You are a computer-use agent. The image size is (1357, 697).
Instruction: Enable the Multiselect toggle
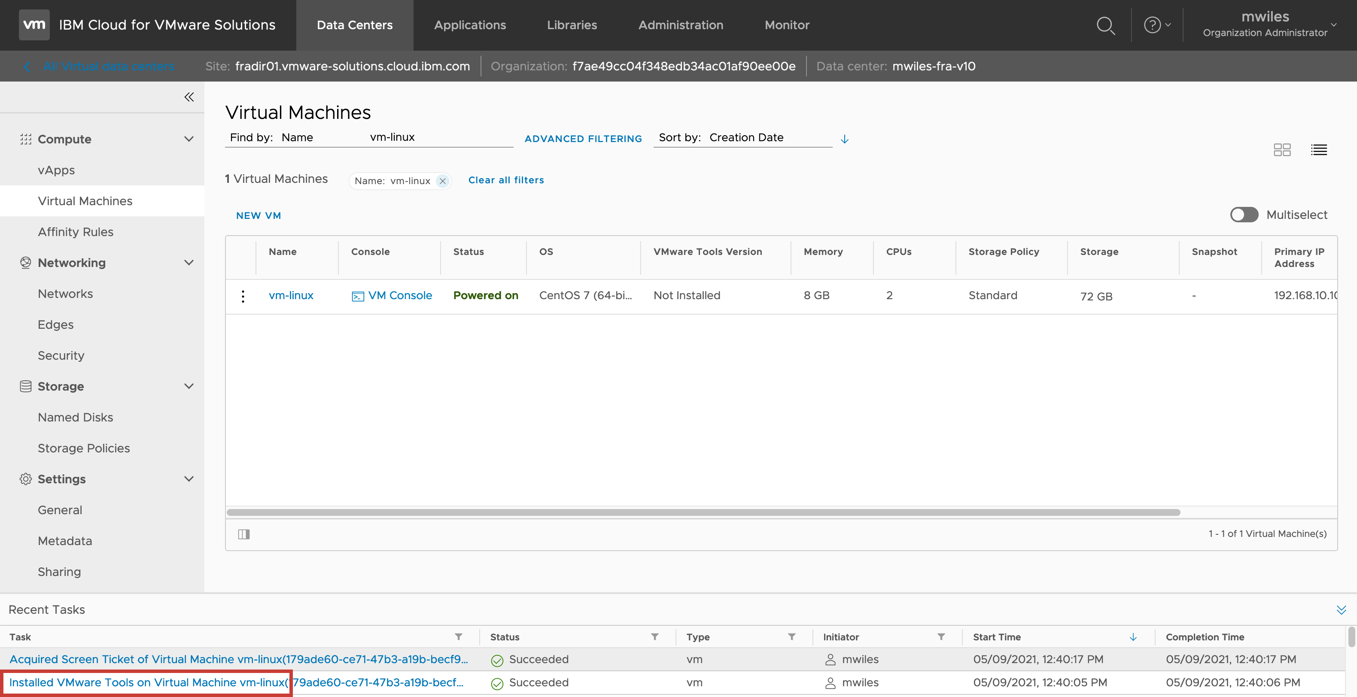pos(1244,215)
